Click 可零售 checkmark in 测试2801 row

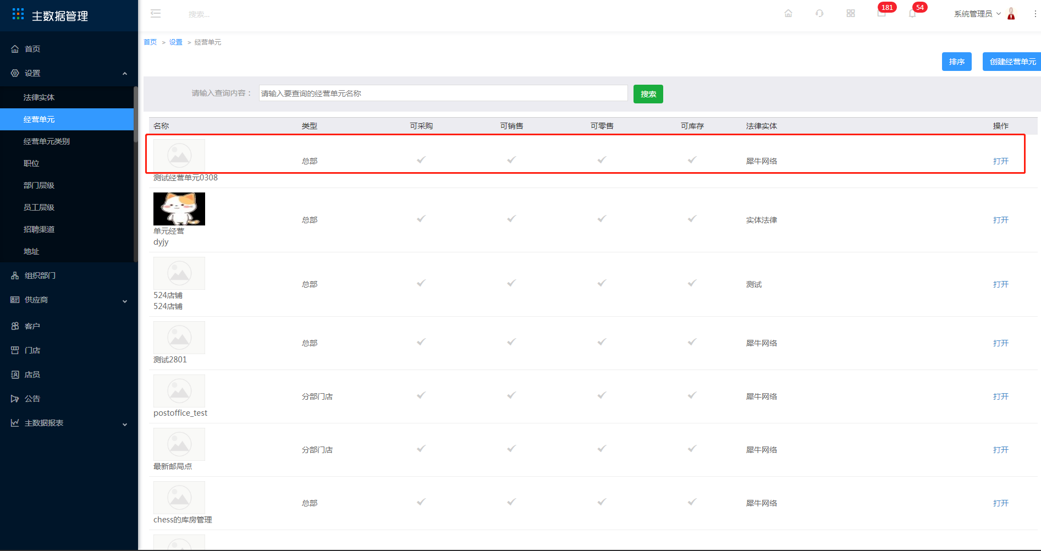tap(602, 342)
